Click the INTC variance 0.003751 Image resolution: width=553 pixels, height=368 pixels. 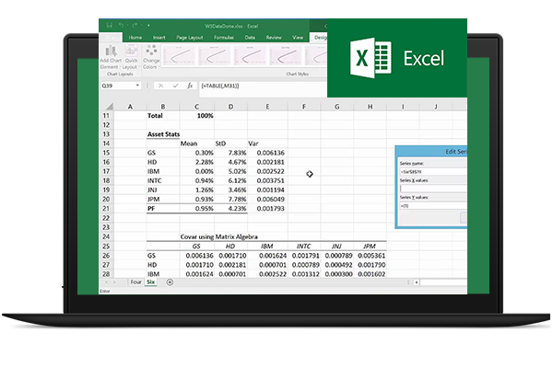tap(267, 180)
